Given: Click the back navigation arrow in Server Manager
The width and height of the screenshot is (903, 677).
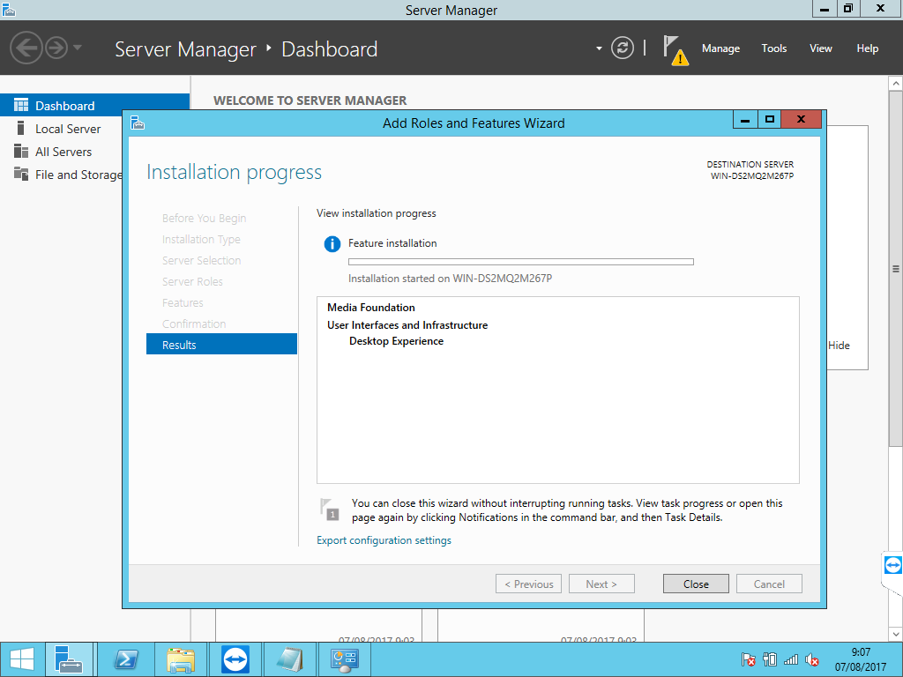Looking at the screenshot, I should tap(26, 48).
